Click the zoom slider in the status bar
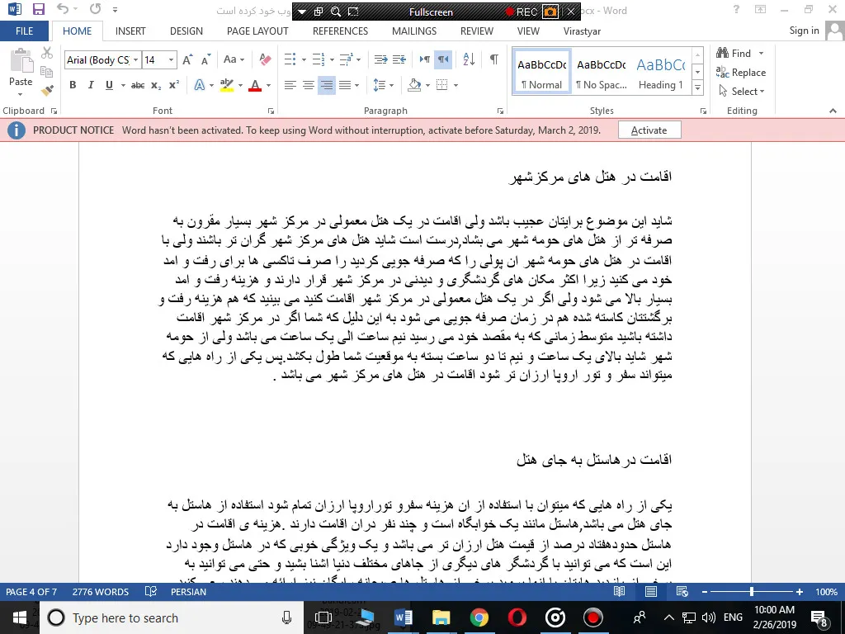845x634 pixels. (751, 592)
